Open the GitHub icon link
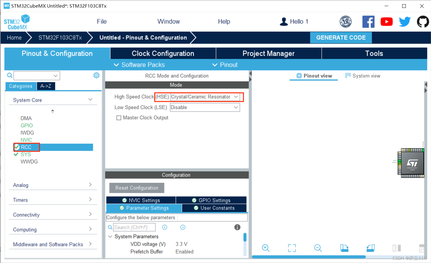The image size is (431, 263). coord(423,22)
